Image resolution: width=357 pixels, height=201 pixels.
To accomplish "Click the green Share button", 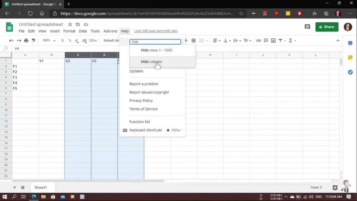I will 327,27.
